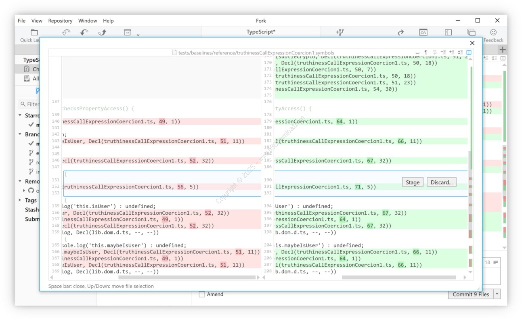This screenshot has height=320, width=522.
Task: Open the dropdown arrow beside Commit 9 Files
Action: (x=497, y=294)
